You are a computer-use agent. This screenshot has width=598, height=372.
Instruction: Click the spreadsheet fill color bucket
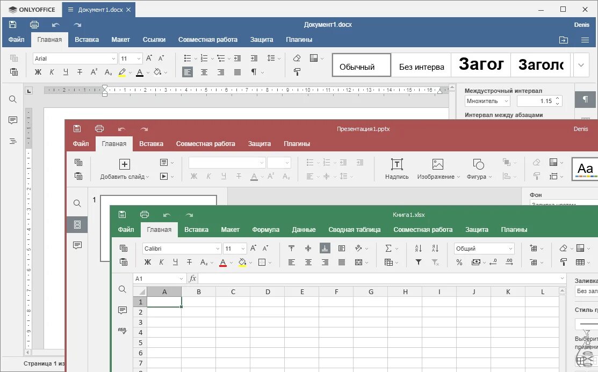click(x=242, y=262)
